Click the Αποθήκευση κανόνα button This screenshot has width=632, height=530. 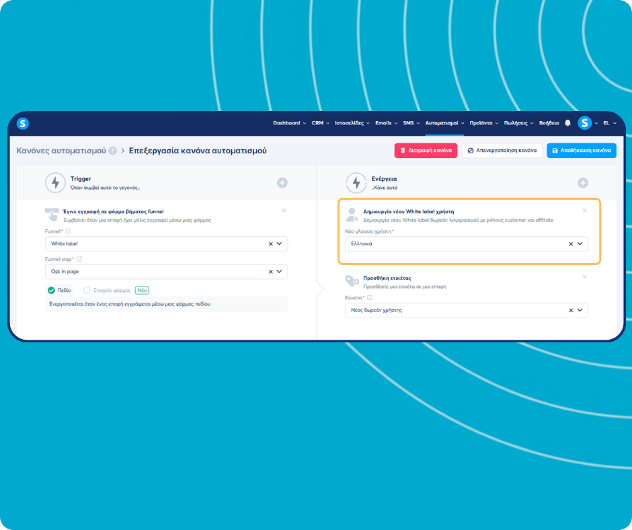pyautogui.click(x=581, y=151)
